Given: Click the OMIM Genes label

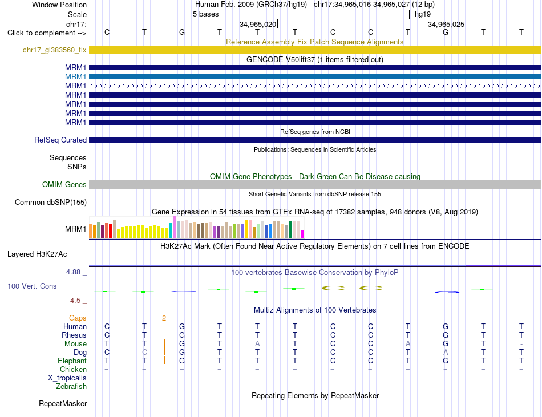Looking at the screenshot, I should click(64, 184).
